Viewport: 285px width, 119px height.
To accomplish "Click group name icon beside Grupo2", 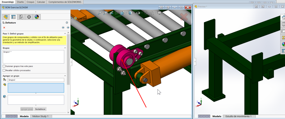I will click(x=5, y=80).
